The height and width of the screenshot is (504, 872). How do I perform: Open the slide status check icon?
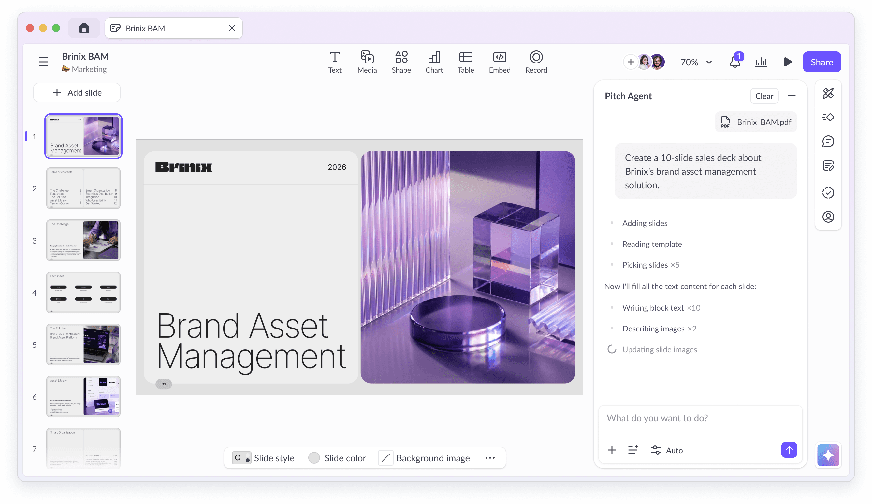coord(828,192)
